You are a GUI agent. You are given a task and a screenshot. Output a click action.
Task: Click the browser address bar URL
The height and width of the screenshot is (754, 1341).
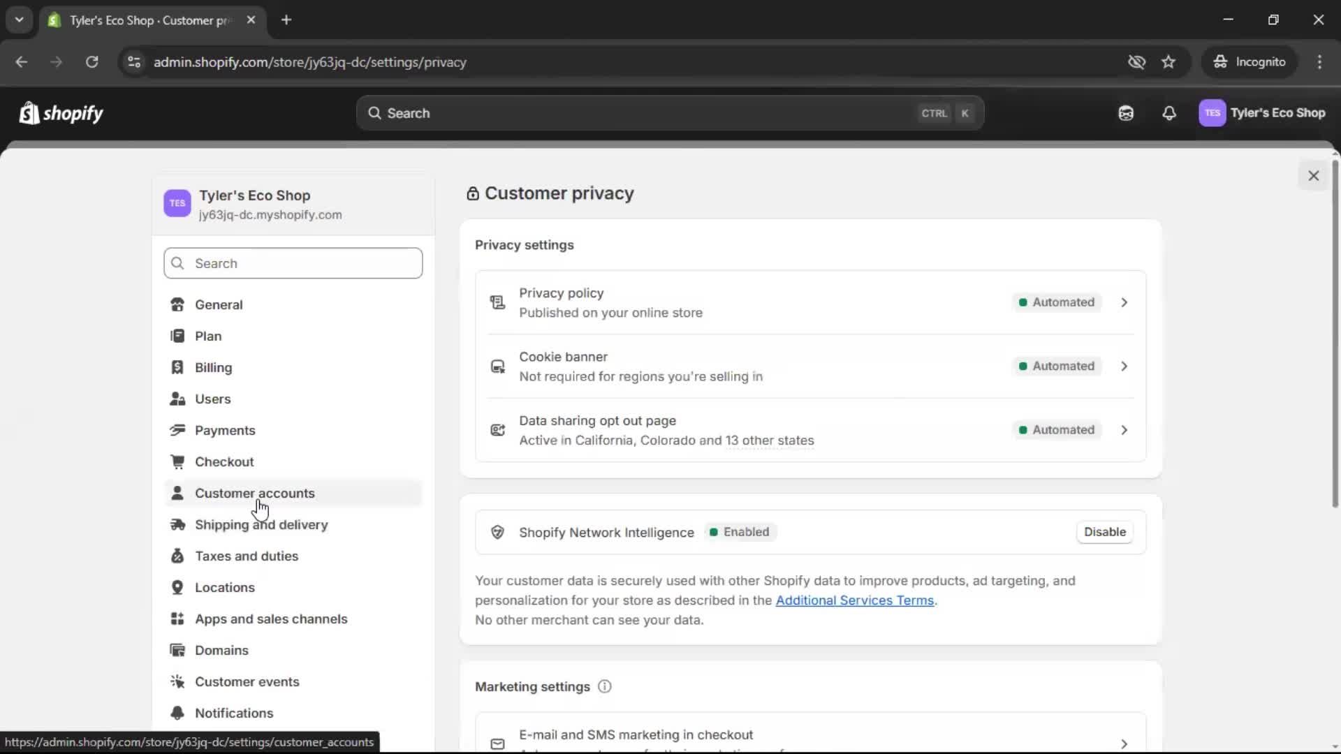310,62
